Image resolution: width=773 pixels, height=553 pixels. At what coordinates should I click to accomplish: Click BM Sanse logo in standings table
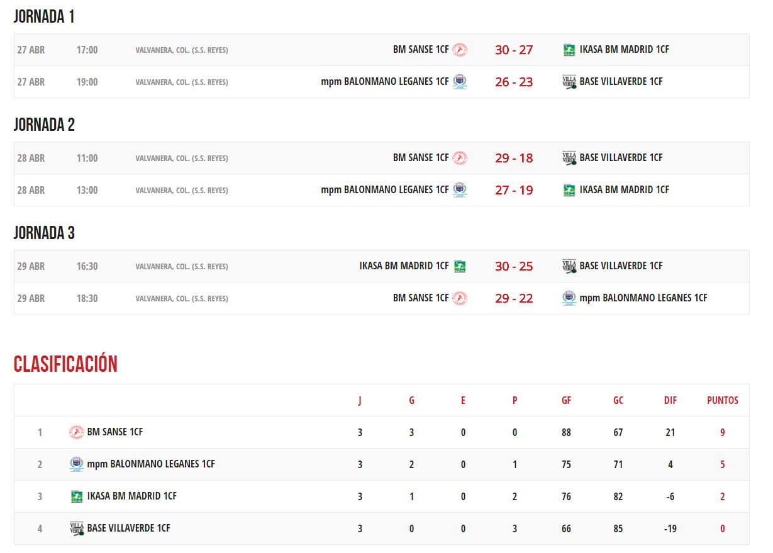[x=76, y=432]
